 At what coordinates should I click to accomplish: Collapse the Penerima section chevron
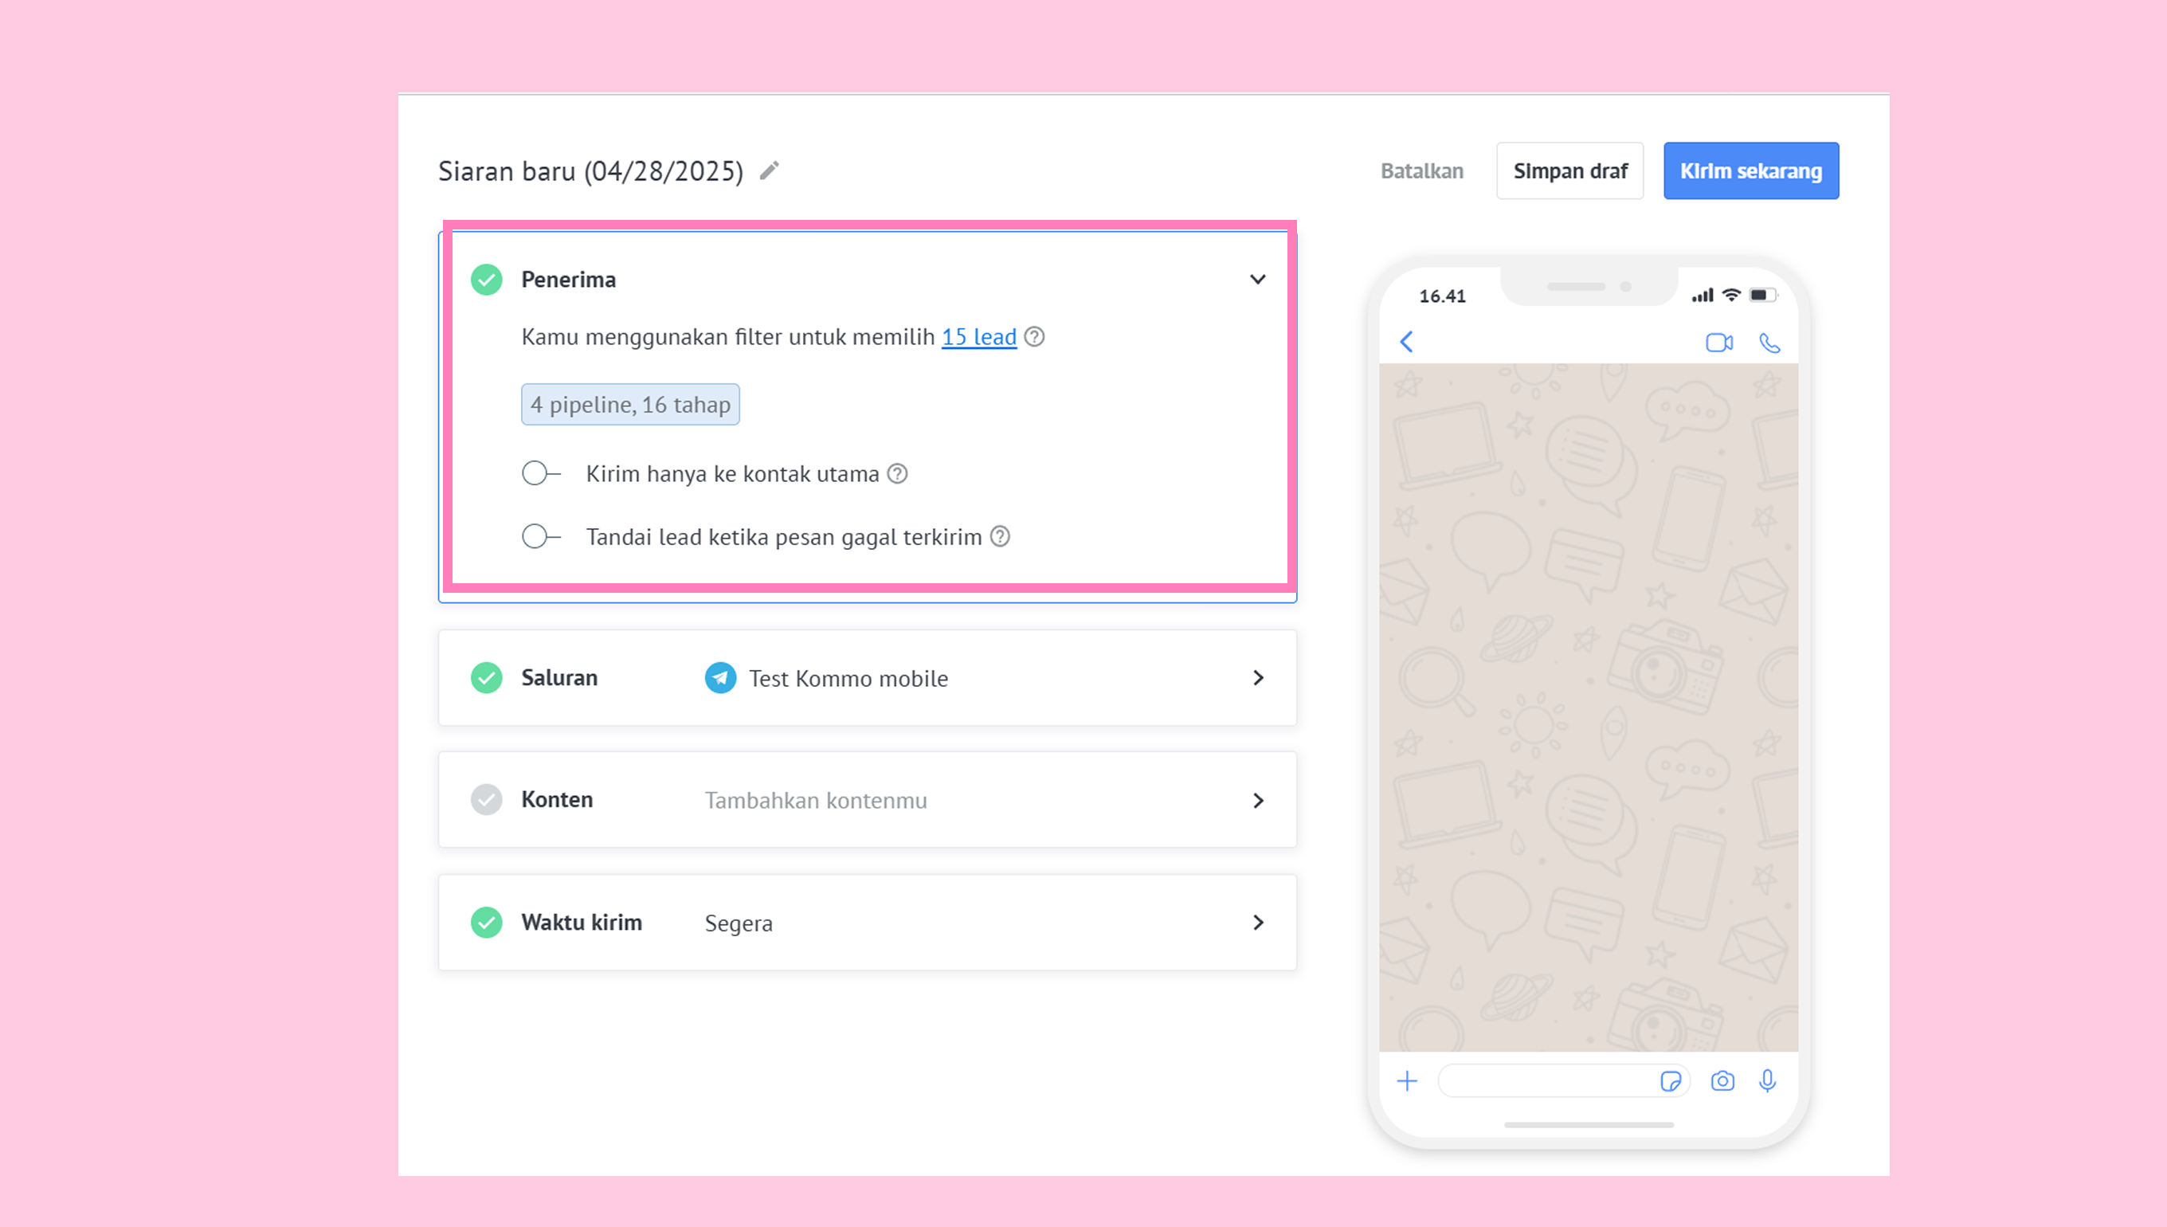[1257, 279]
